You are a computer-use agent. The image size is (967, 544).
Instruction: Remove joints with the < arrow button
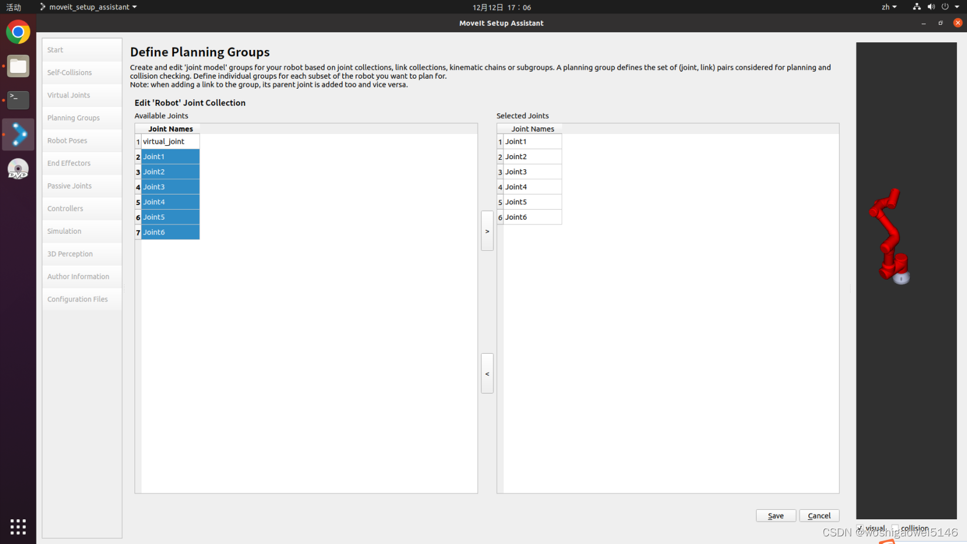487,374
